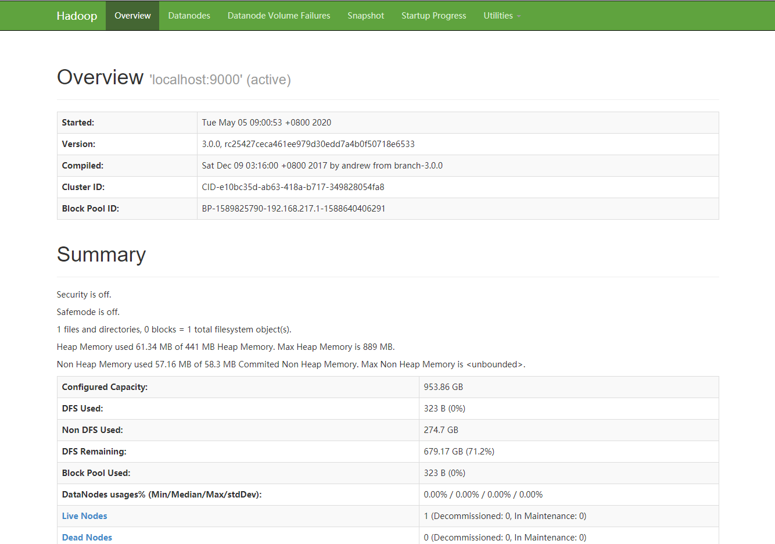Select the DFS Used value '323 B (0%)'
Viewport: 775px width, 544px height.
click(x=445, y=409)
